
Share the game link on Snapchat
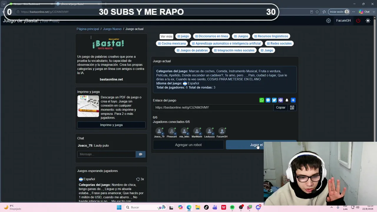pos(287,100)
